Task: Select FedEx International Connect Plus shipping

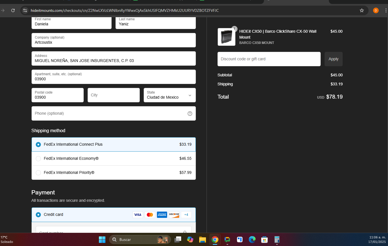Action: pos(114,145)
